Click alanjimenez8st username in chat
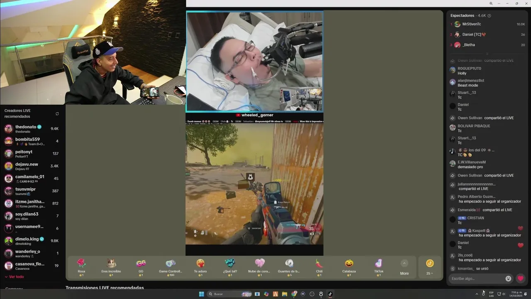 coord(471,81)
